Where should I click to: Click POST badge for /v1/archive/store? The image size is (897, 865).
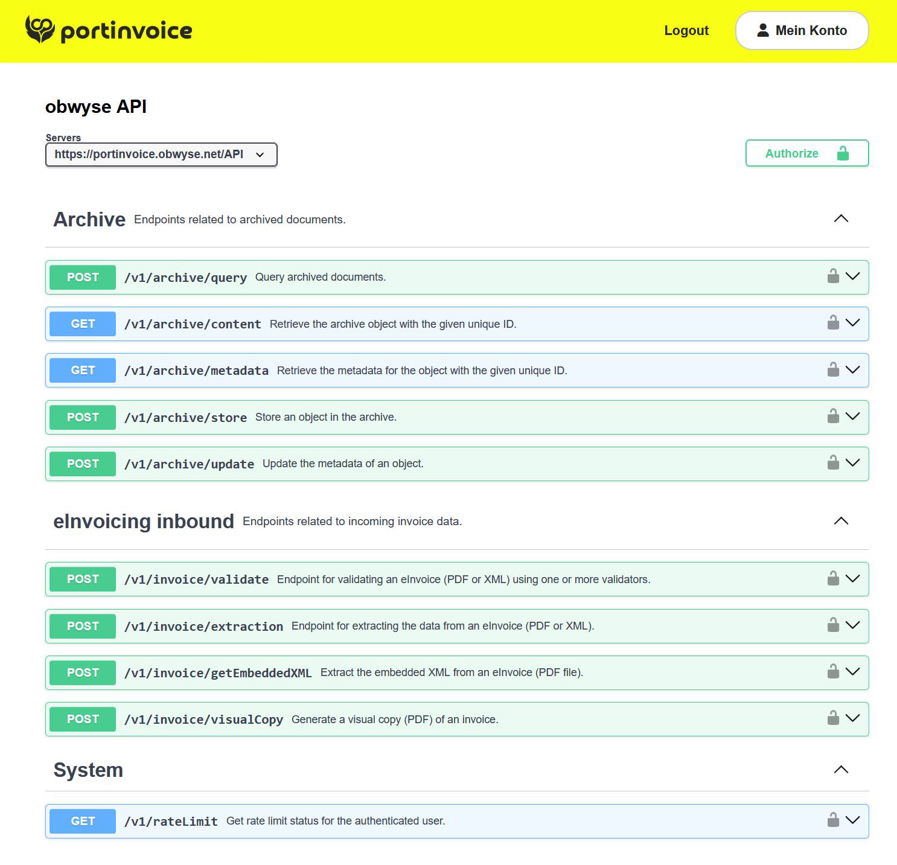click(83, 417)
